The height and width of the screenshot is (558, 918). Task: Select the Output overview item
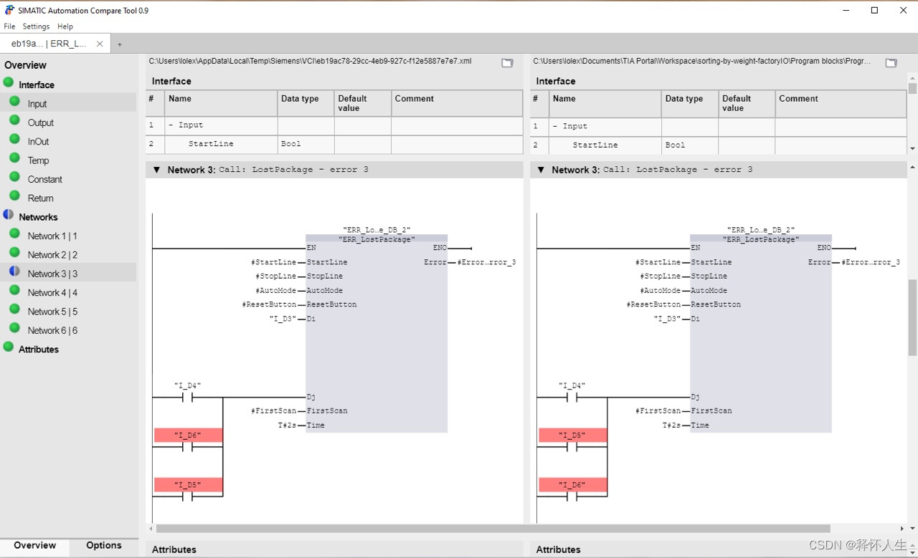(41, 122)
